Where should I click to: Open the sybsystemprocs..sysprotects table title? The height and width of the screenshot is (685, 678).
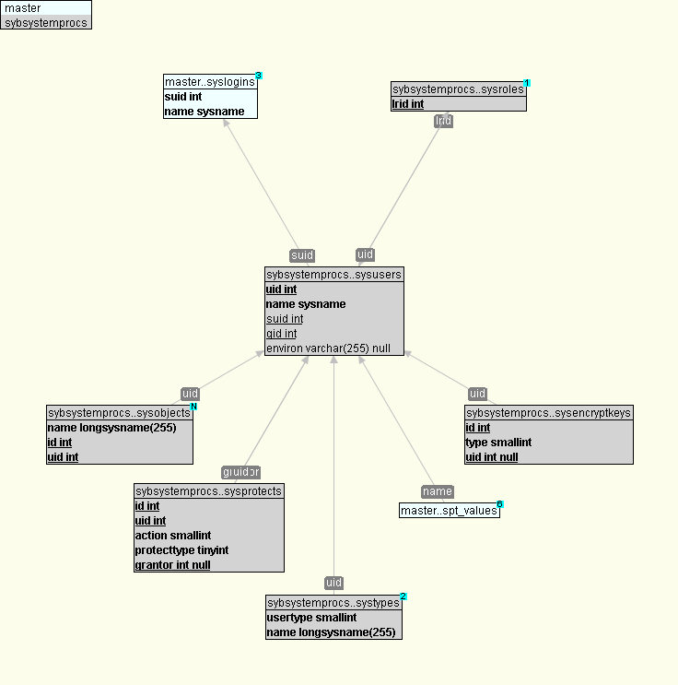208,491
